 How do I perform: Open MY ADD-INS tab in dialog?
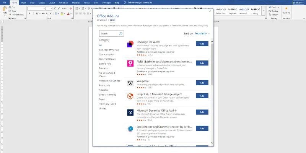102,20
